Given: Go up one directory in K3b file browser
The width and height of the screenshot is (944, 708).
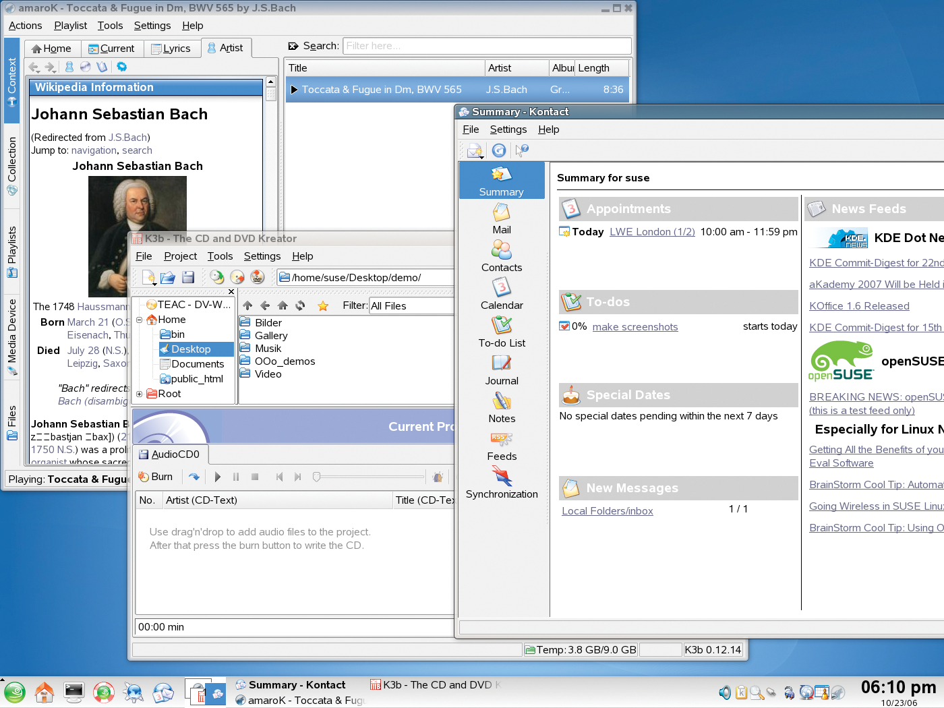Looking at the screenshot, I should point(248,305).
